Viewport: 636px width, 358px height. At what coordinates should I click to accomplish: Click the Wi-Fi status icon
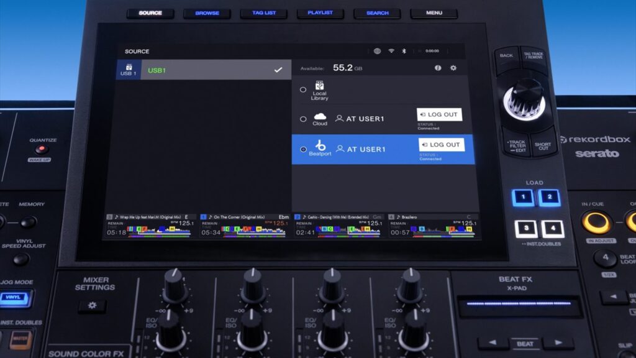tap(391, 52)
